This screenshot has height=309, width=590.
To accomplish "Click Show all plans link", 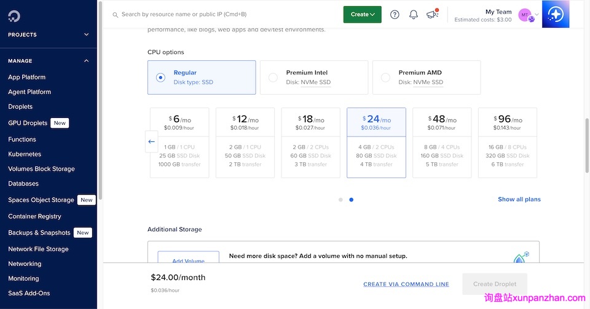I will click(x=519, y=199).
